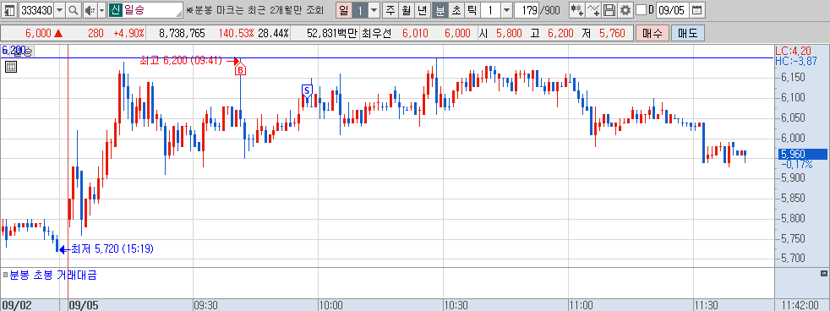Click the add candlestick chart icon
The width and height of the screenshot is (830, 311).
[576, 10]
